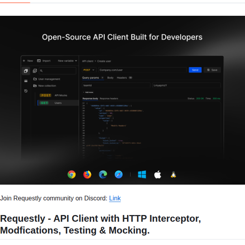Open the POST method dropdown
245x245 pixels.
tap(89, 70)
